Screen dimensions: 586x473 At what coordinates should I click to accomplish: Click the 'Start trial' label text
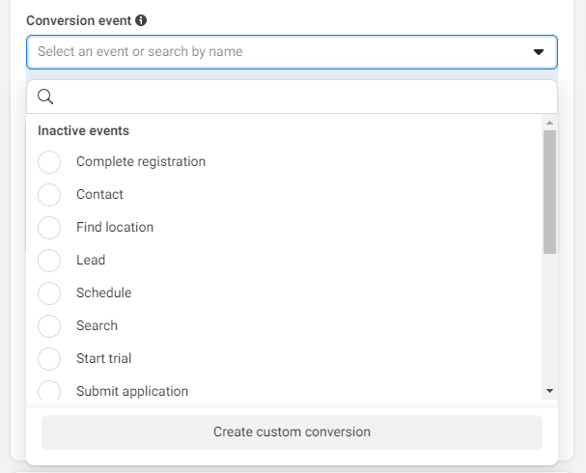(104, 358)
